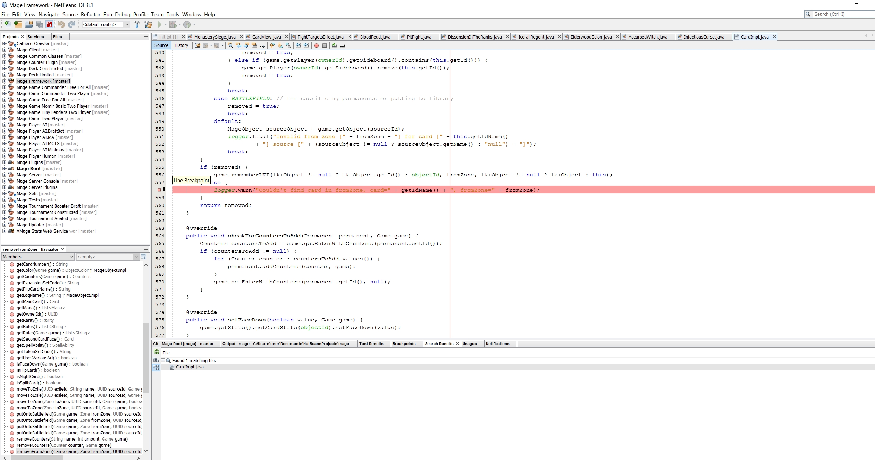
Task: Start macro recording red circle icon
Action: tap(317, 45)
